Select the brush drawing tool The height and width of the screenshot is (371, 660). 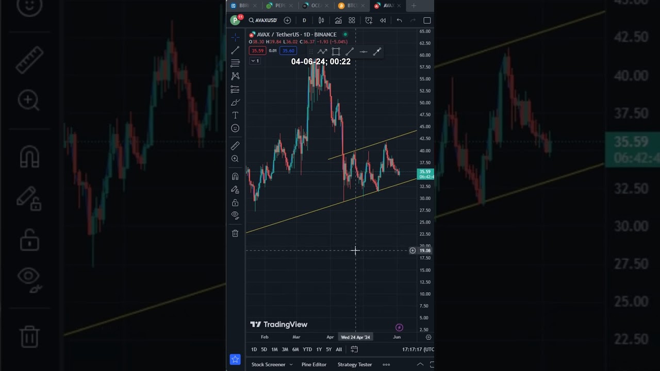235,103
